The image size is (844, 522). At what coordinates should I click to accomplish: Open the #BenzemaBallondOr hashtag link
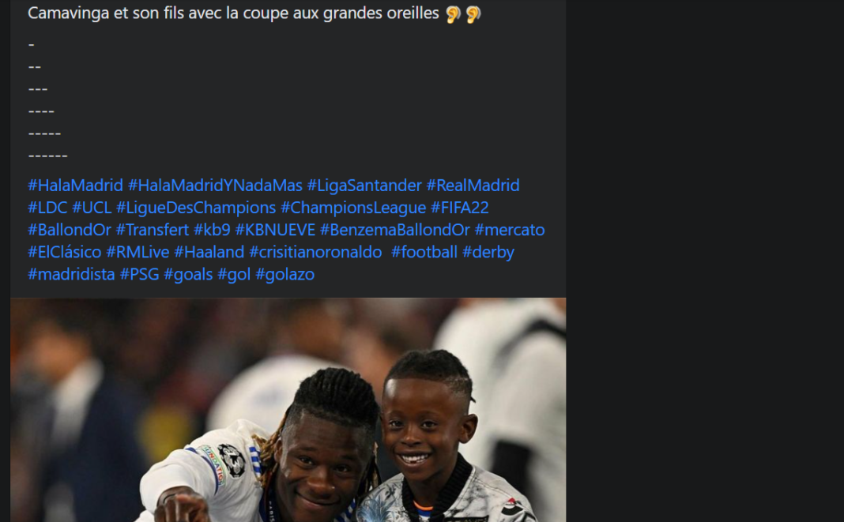395,230
